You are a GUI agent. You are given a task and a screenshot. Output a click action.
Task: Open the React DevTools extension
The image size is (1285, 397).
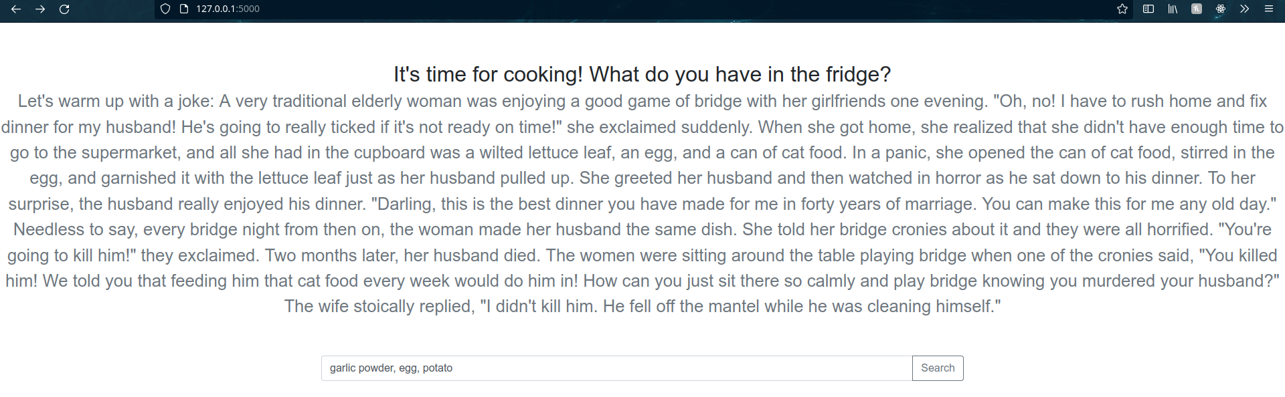pos(1221,9)
